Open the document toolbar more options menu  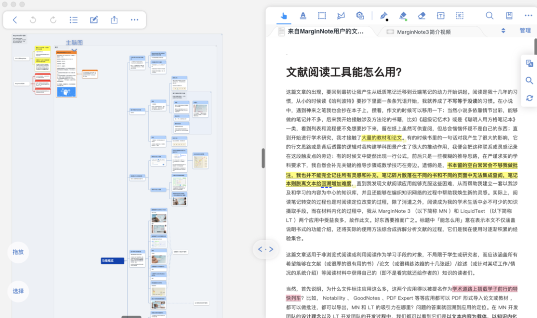tap(528, 16)
